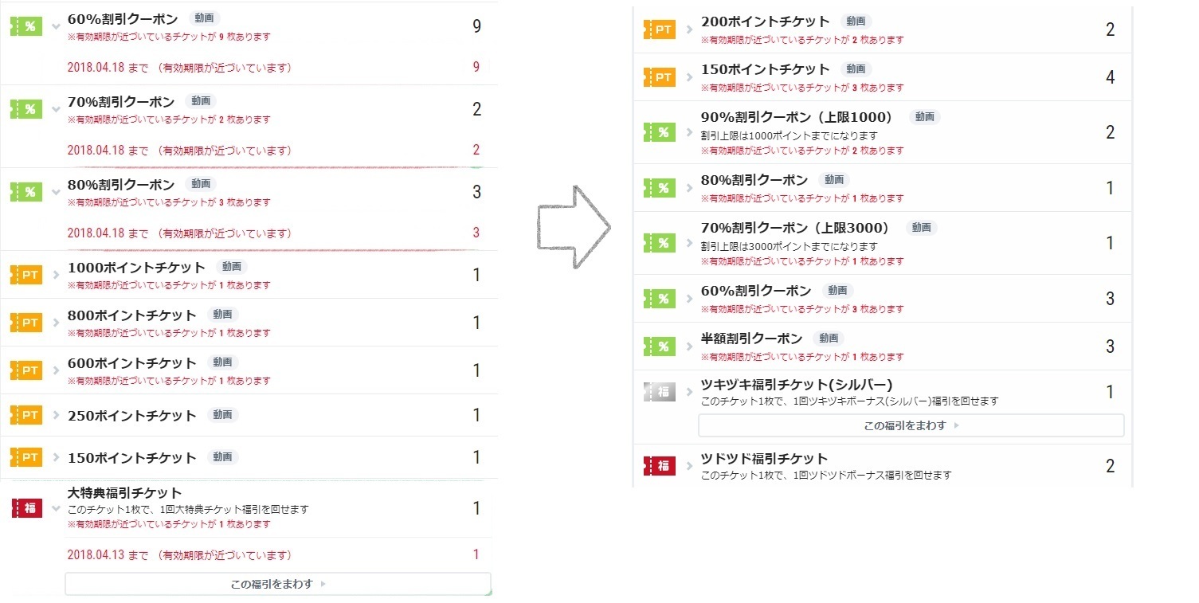Click the orange PT icon beside 800ポイントチケット

tap(25, 323)
